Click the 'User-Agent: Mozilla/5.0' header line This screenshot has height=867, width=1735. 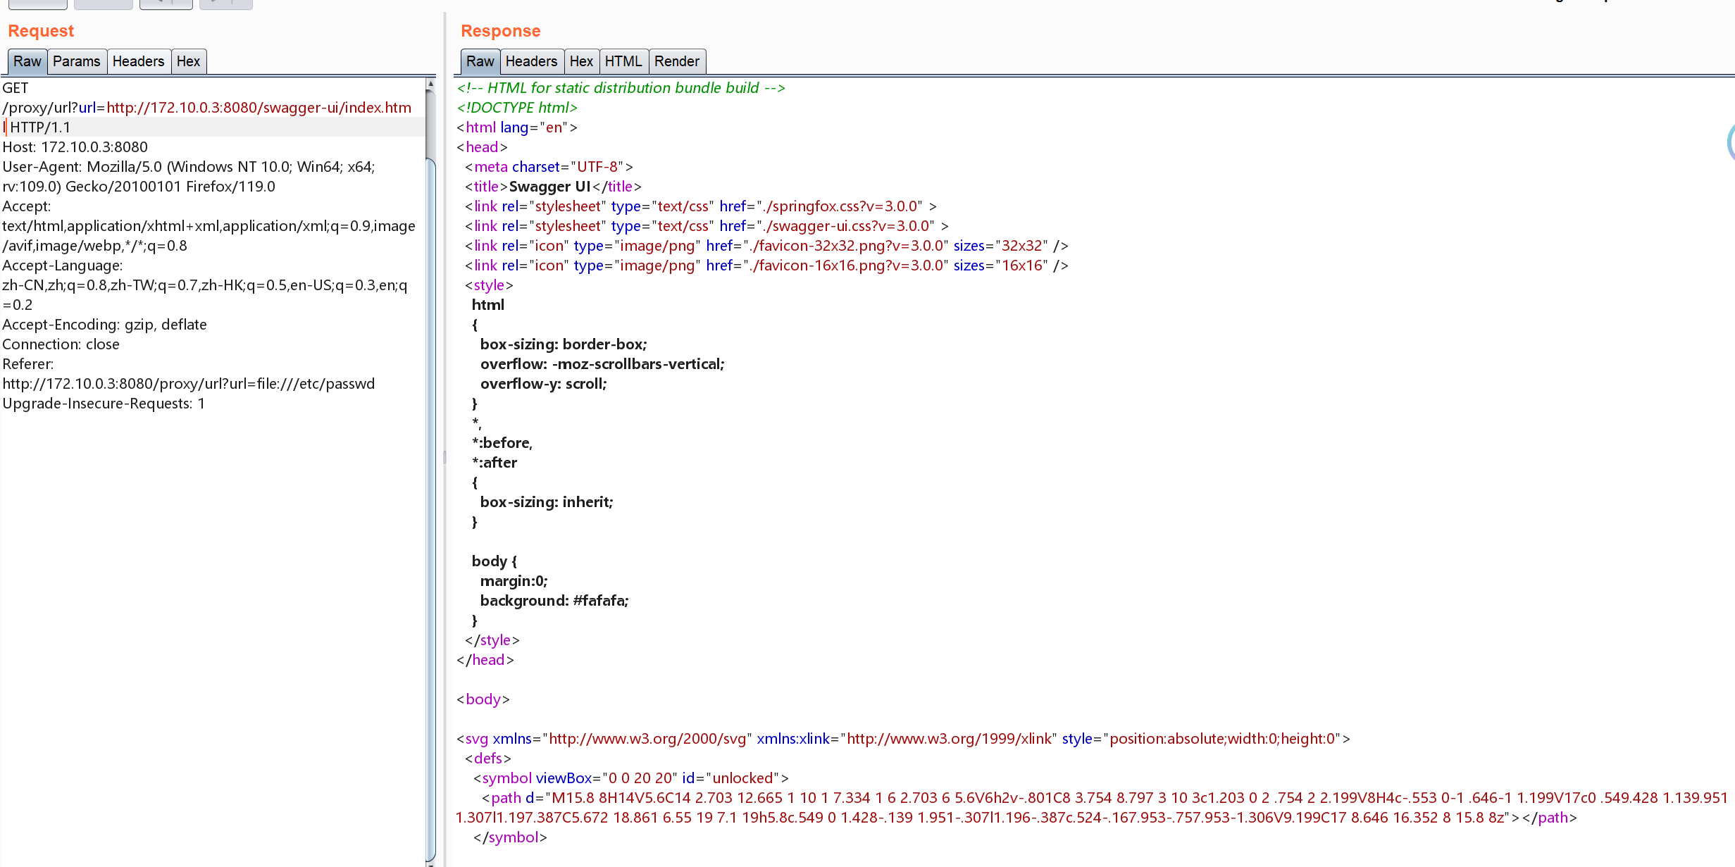pos(189,167)
